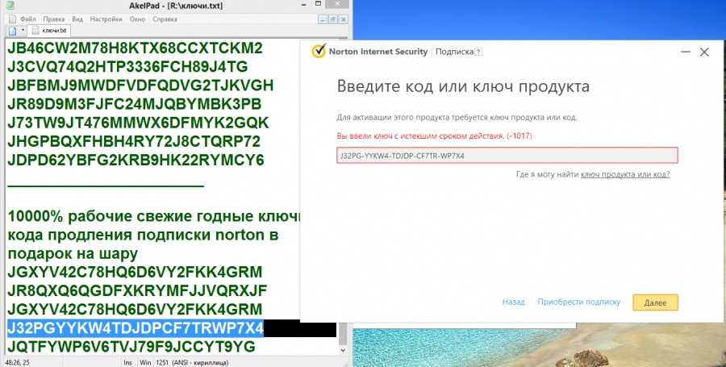
Task: Click the line J3CVQ74Q2HTP3336FCH89J4TG
Action: point(127,67)
